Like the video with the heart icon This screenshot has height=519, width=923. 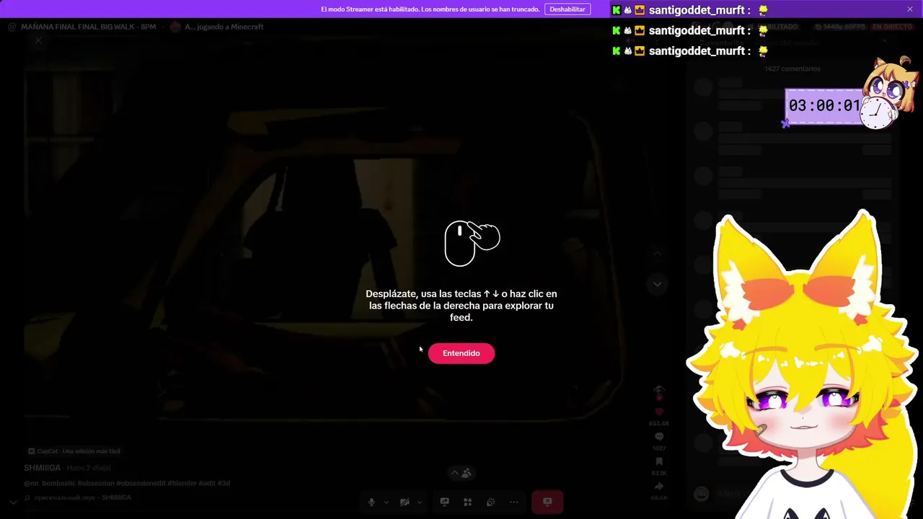[659, 412]
